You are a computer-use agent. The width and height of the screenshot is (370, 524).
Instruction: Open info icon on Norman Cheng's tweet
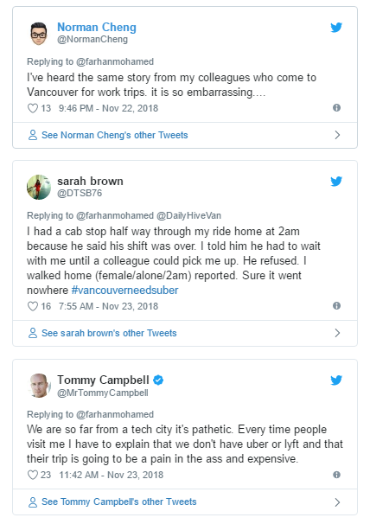(336, 107)
